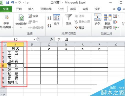Click the Save icon in quick access toolbar
The height and width of the screenshot is (96, 125).
(x=7, y=2)
